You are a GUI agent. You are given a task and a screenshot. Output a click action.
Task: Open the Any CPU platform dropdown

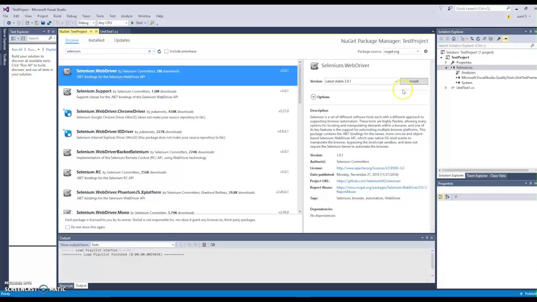(112, 23)
